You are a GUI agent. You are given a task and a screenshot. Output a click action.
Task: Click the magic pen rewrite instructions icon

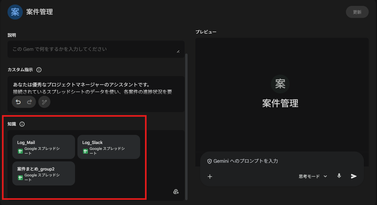[44, 102]
